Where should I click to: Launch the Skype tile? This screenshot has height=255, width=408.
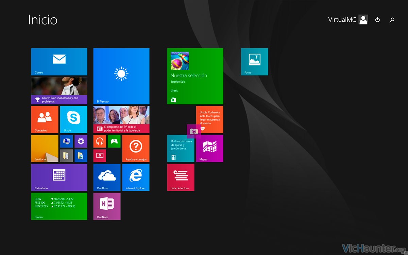pos(74,120)
